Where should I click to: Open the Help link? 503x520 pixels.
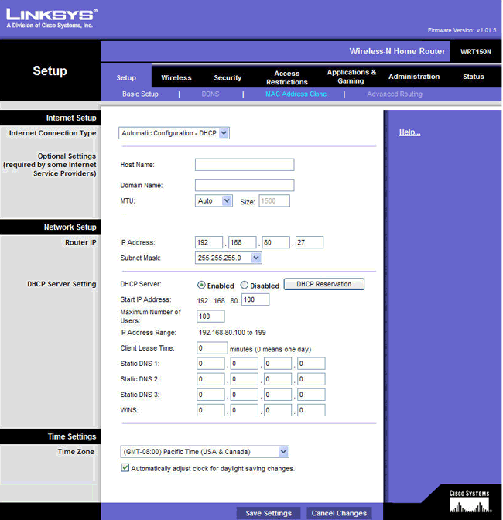[x=409, y=132]
